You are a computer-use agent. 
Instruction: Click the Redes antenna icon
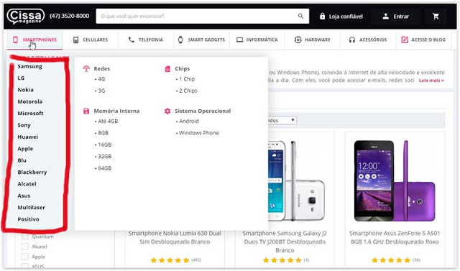86,68
